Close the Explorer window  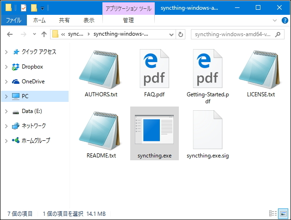click(279, 7)
